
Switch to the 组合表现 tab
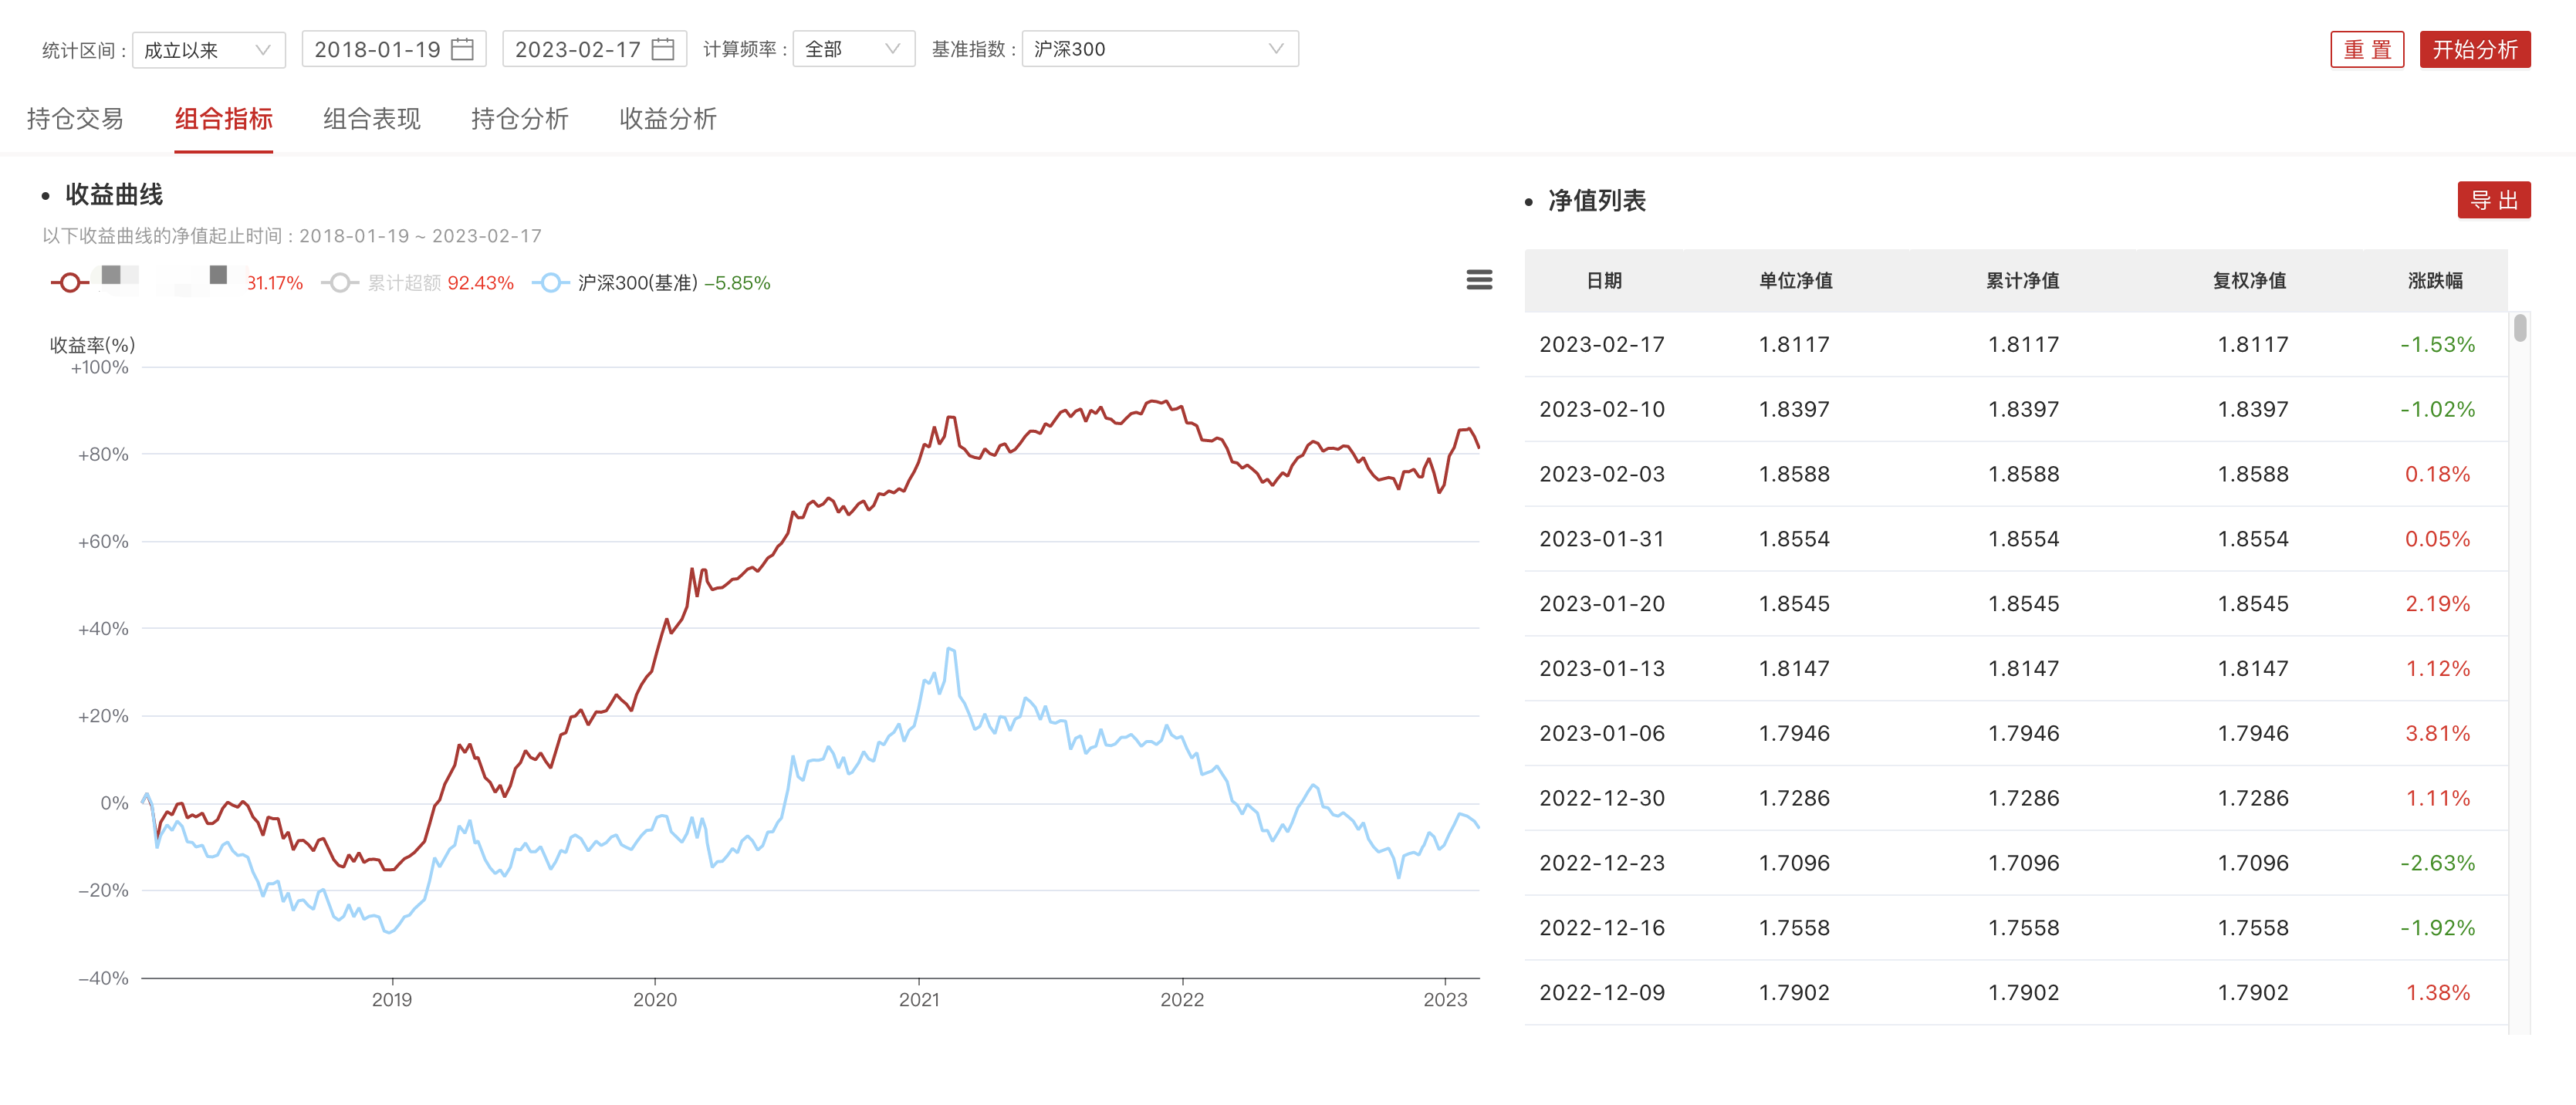click(371, 119)
